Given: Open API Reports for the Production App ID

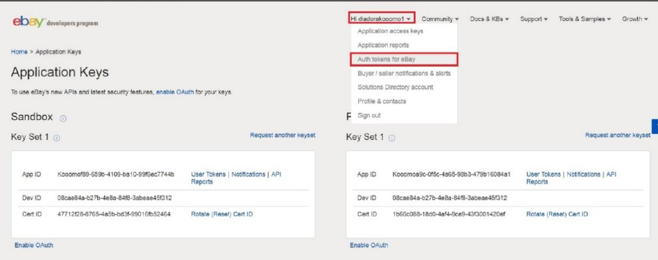Looking at the screenshot, I should coord(611,174).
